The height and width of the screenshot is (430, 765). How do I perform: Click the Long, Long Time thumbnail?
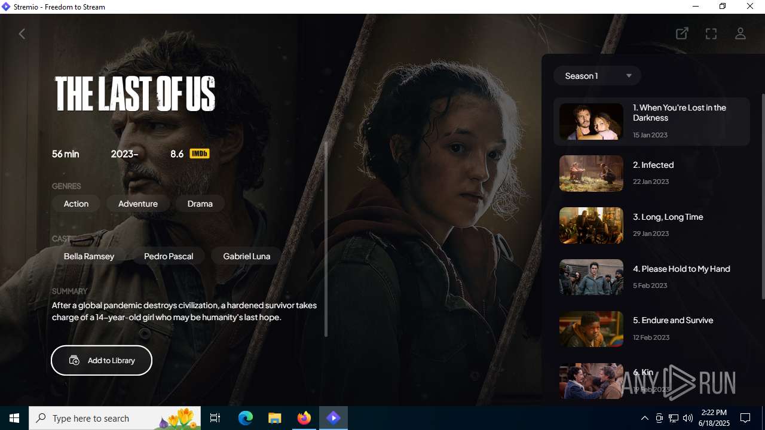(591, 226)
